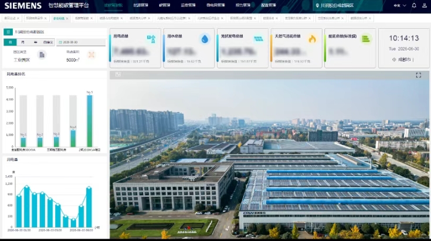This screenshot has height=241, width=431.
Task: Click the No.4 bar in ranking chart
Action: (x=73, y=138)
